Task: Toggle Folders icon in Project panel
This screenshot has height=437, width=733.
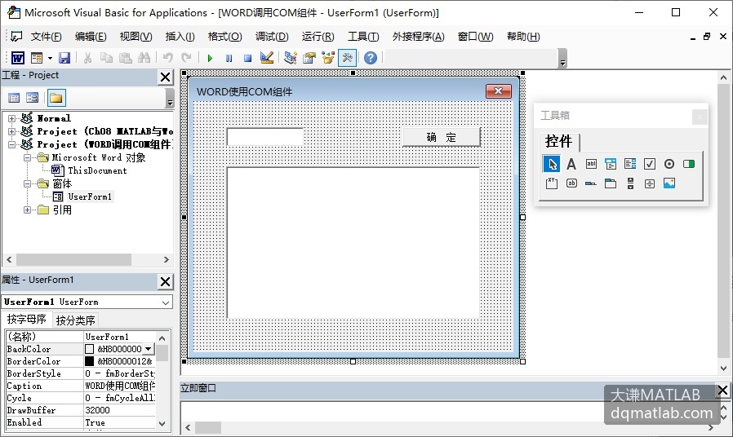Action: [56, 98]
